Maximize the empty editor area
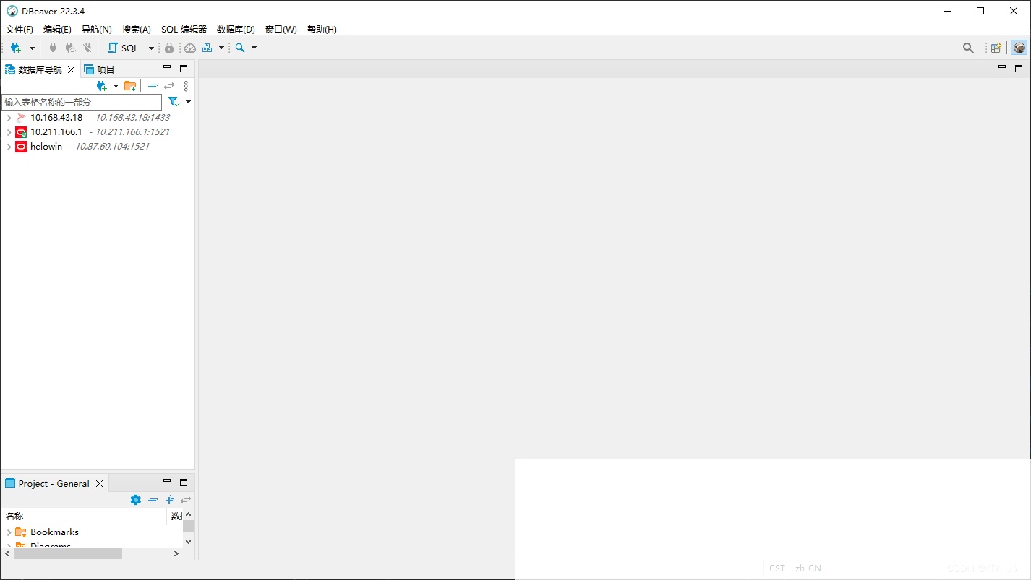Viewport: 1031px width, 580px height. point(1019,69)
